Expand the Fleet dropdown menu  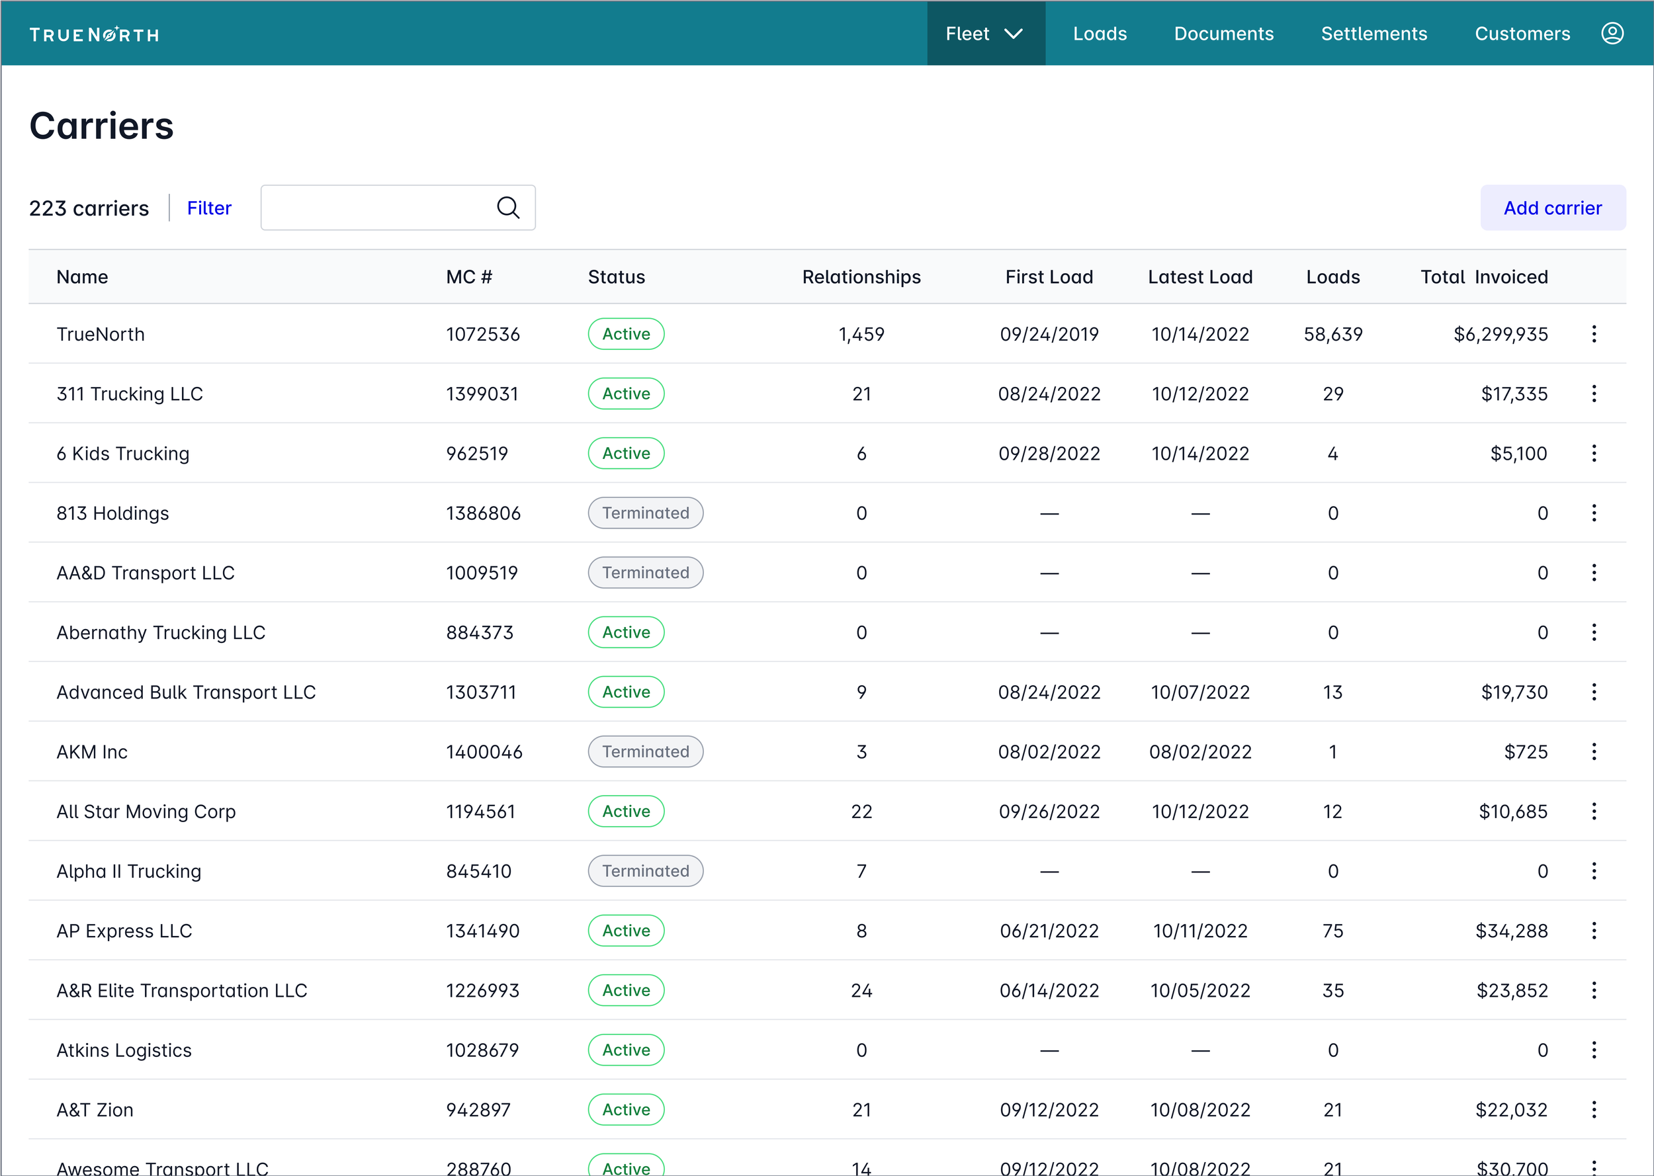[x=985, y=33]
